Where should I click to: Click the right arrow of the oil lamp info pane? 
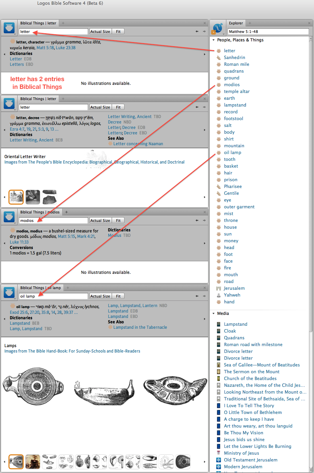click(205, 319)
